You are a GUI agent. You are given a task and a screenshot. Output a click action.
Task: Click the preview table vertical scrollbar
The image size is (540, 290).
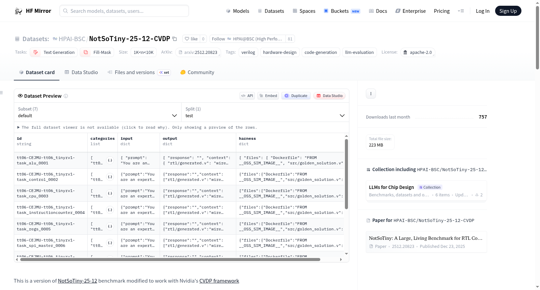click(x=346, y=174)
